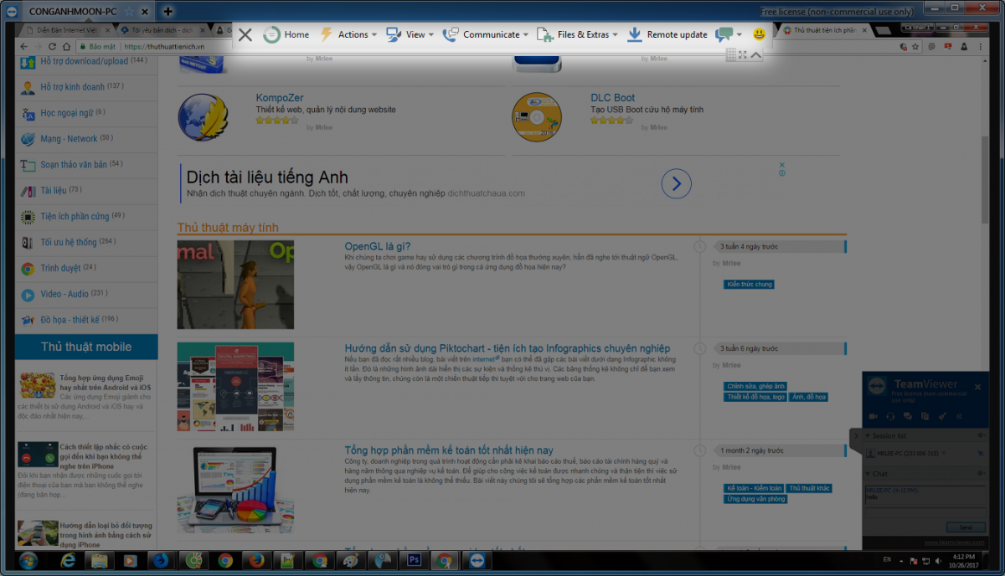This screenshot has height=576, width=1005.
Task: Click the grid icon under the toolbar
Action: [x=730, y=55]
